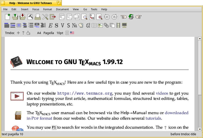Screen dimensions: 203x138
Task: Go forward using the right-pointing hand icon
Action: point(138,17)
